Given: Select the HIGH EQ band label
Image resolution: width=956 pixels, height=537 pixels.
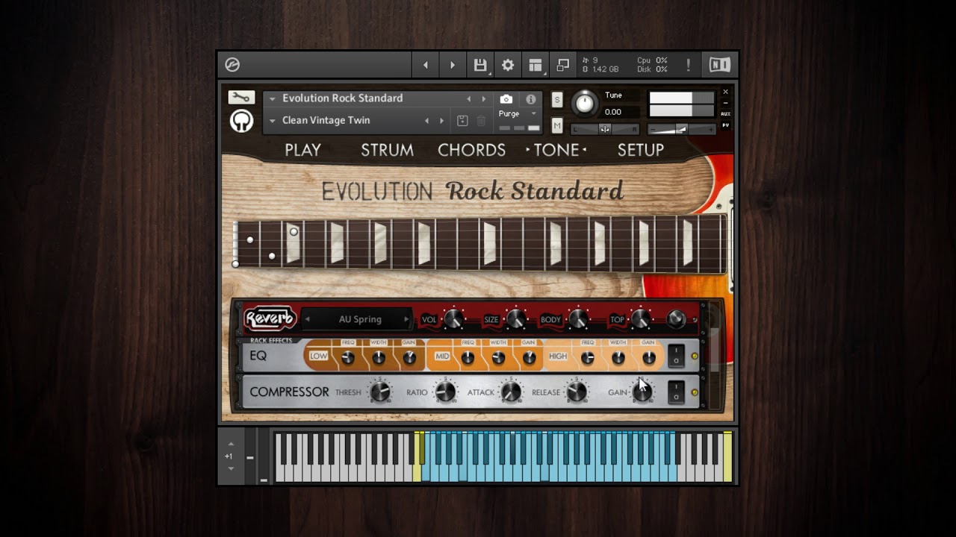Looking at the screenshot, I should pyautogui.click(x=558, y=356).
